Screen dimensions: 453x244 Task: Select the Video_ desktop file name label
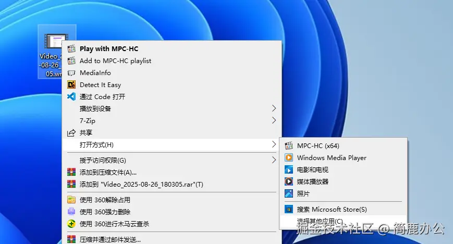[x=51, y=65]
